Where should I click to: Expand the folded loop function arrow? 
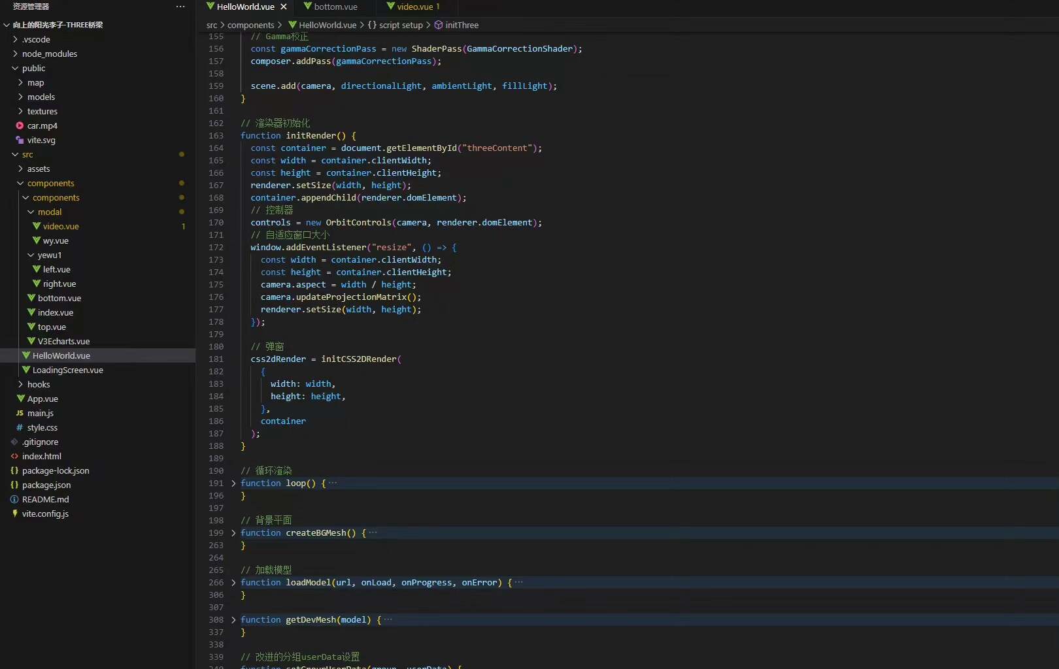click(233, 483)
